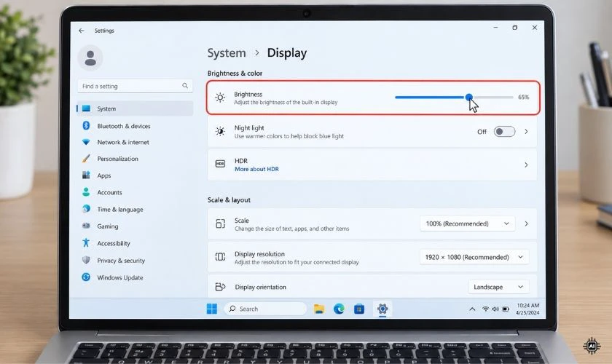Open the Windows Start button
612x364 pixels.
tap(211, 309)
